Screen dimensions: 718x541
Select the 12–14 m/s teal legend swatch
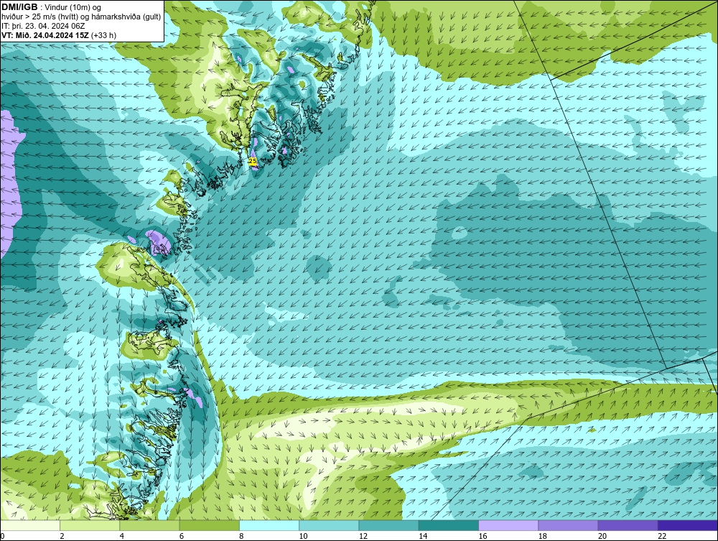click(x=388, y=525)
